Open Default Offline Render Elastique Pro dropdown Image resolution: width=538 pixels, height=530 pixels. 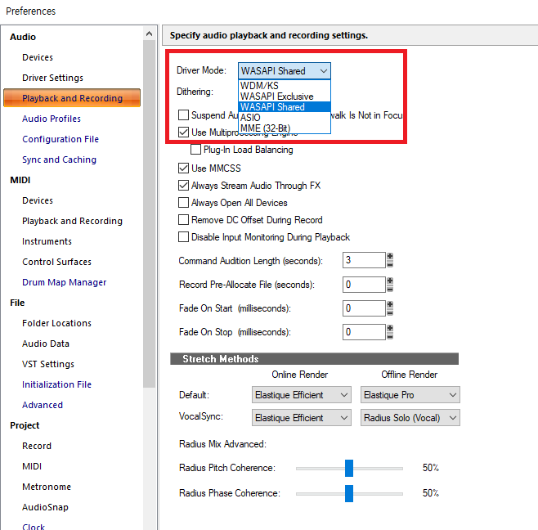click(410, 395)
